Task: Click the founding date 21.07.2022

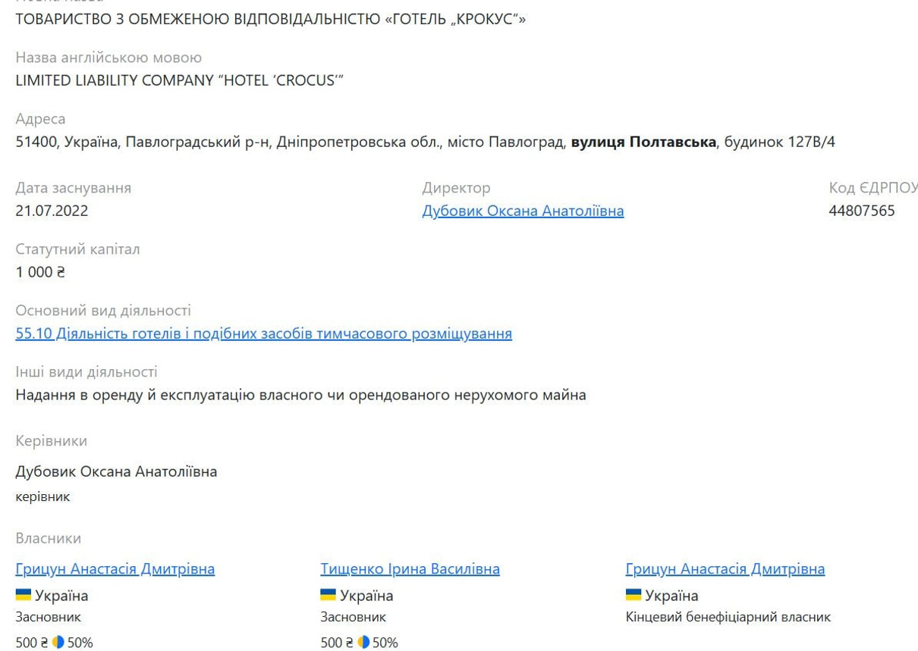Action: (52, 211)
